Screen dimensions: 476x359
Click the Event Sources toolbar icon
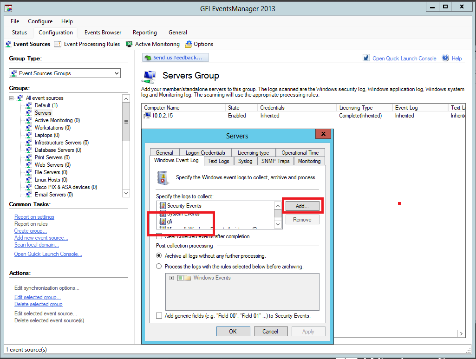pyautogui.click(x=8, y=44)
